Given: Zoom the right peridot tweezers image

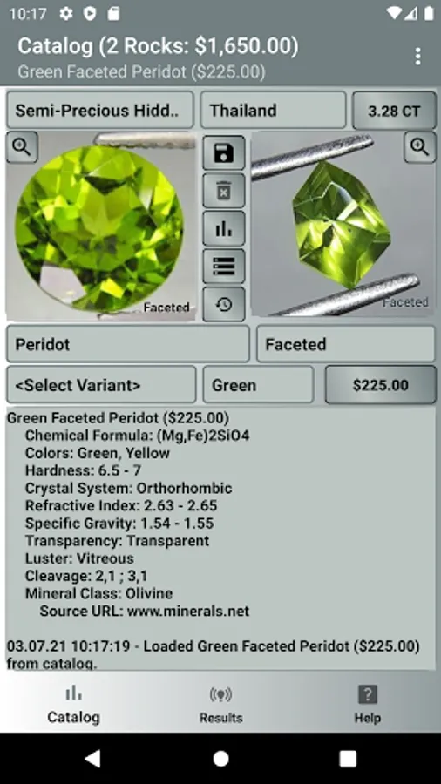Looking at the screenshot, I should (419, 147).
